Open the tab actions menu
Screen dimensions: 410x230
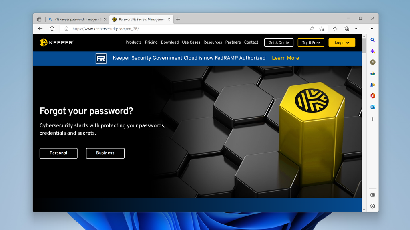[x=39, y=19]
